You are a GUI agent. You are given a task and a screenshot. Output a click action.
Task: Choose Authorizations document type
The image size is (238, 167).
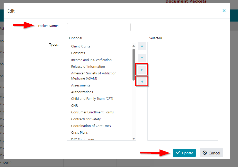coord(82,92)
